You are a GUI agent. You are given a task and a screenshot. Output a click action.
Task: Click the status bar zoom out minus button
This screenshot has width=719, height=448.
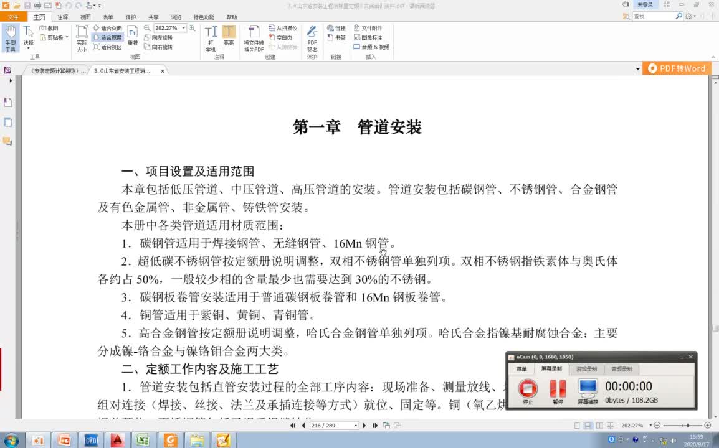pos(657,426)
